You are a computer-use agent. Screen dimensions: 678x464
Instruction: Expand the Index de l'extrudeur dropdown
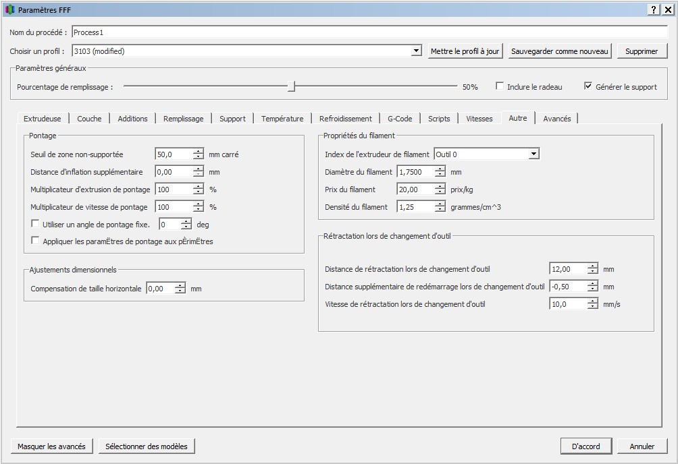click(533, 154)
